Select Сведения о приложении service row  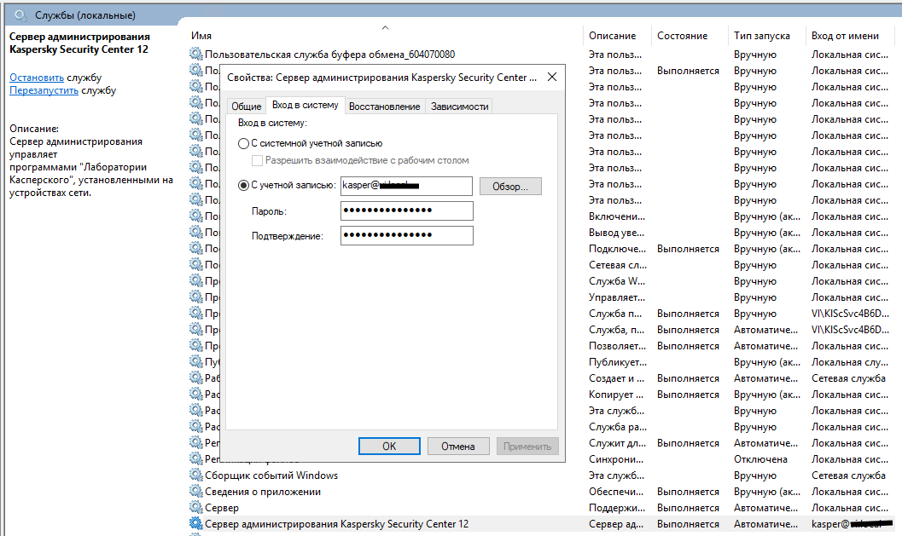(541, 492)
